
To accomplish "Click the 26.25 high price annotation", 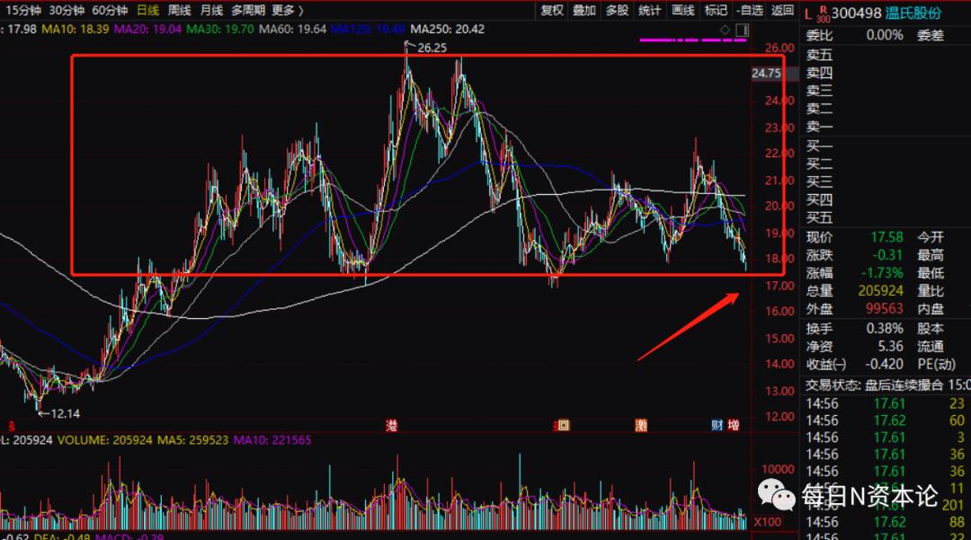I will tap(432, 49).
